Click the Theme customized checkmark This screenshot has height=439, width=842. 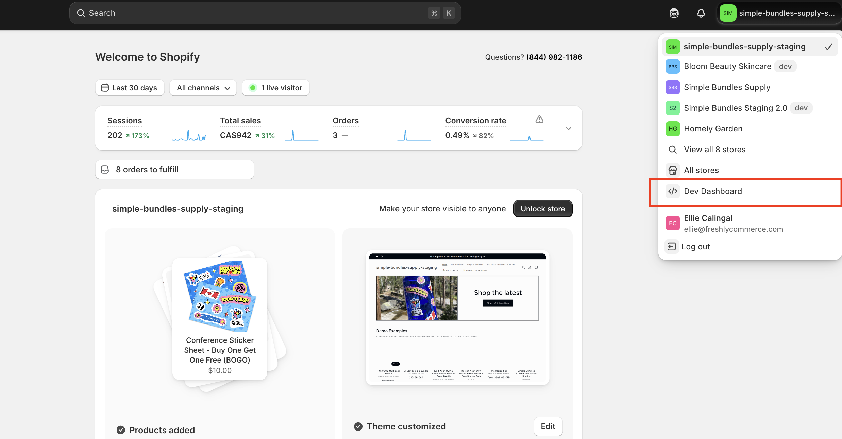tap(358, 426)
